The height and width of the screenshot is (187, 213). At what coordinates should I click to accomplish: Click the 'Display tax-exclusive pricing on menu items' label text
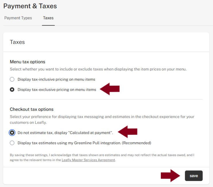pyautogui.click(x=57, y=90)
